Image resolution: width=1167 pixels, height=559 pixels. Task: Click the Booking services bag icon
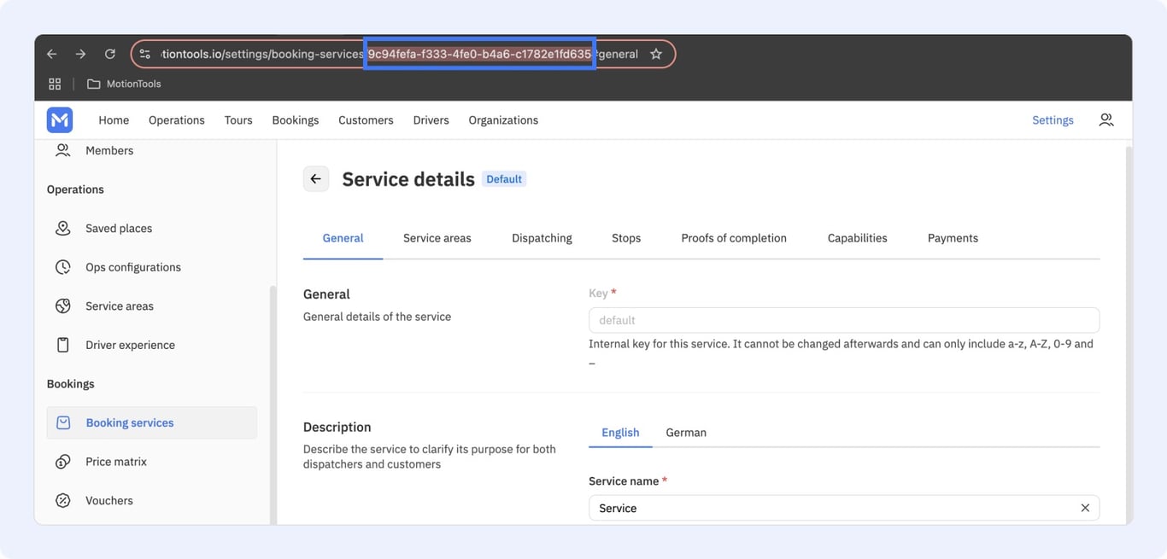(x=63, y=422)
